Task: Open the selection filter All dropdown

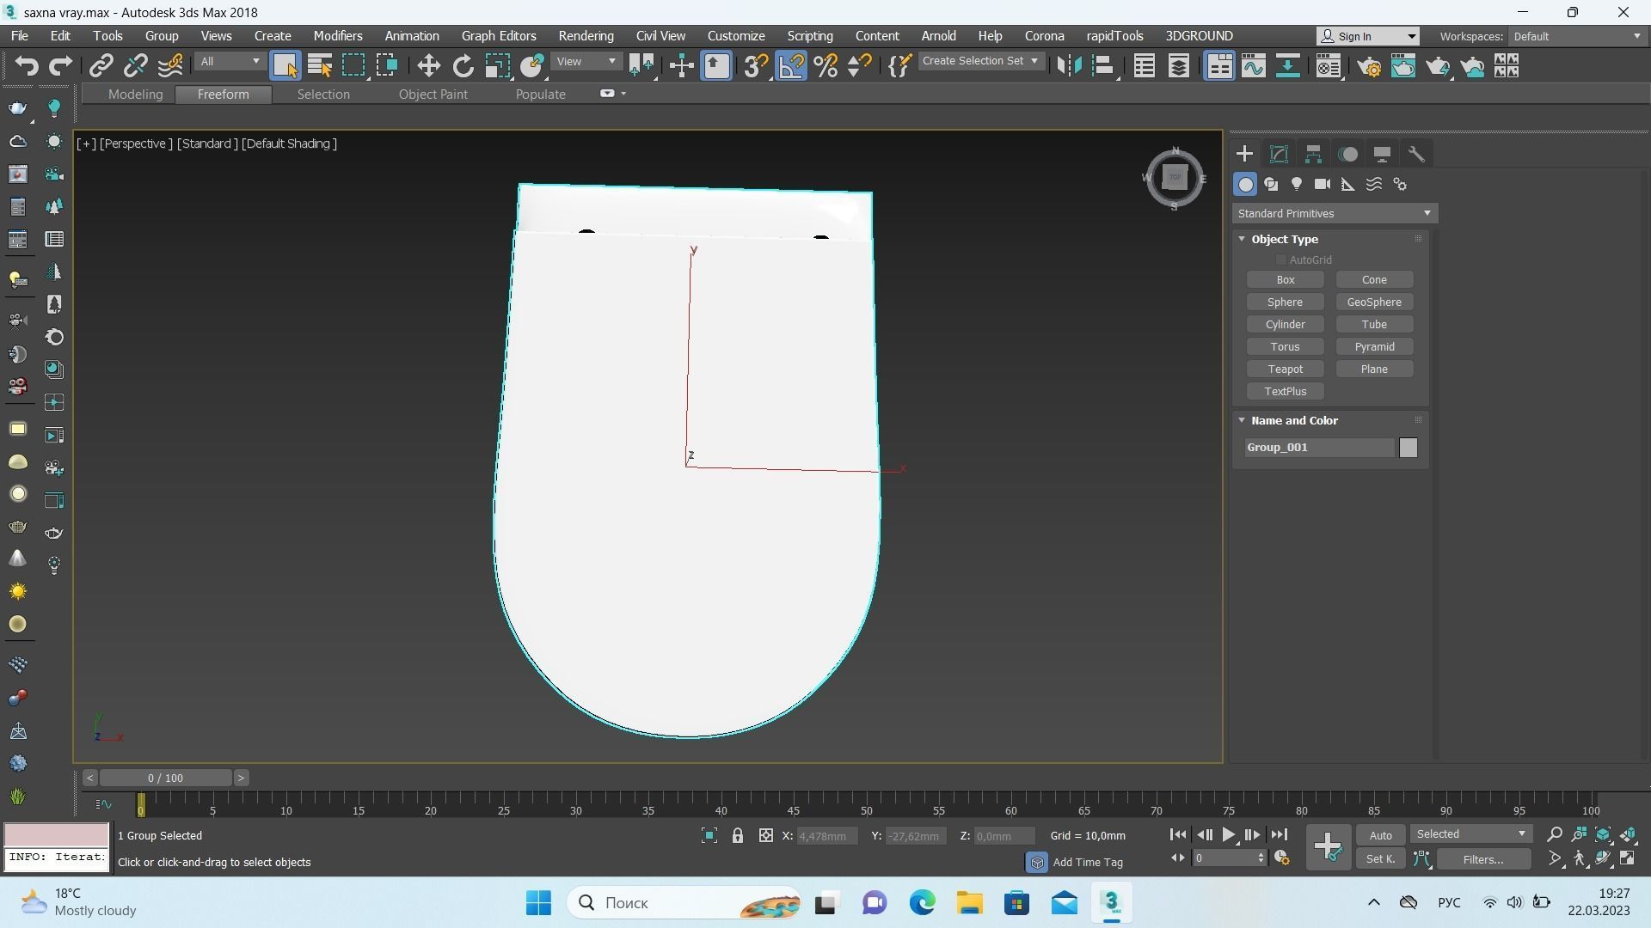Action: click(230, 62)
